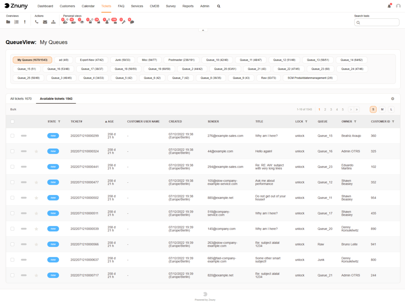Click the notifications bell icon
This screenshot has height=304, width=405.
[x=389, y=6]
